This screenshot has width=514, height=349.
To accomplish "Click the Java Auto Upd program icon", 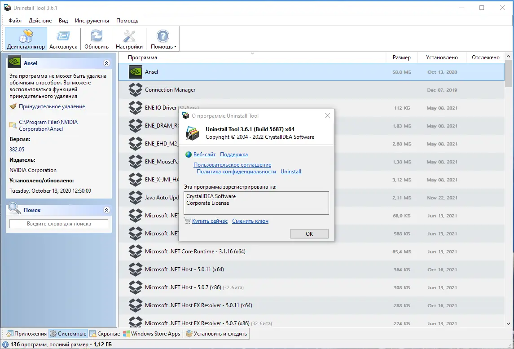I will [136, 198].
